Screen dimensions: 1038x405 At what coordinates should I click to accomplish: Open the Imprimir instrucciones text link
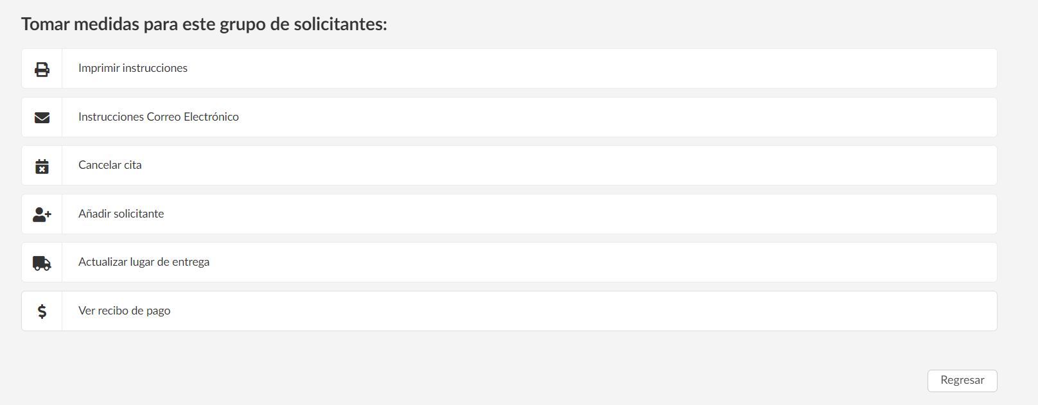[x=133, y=68]
